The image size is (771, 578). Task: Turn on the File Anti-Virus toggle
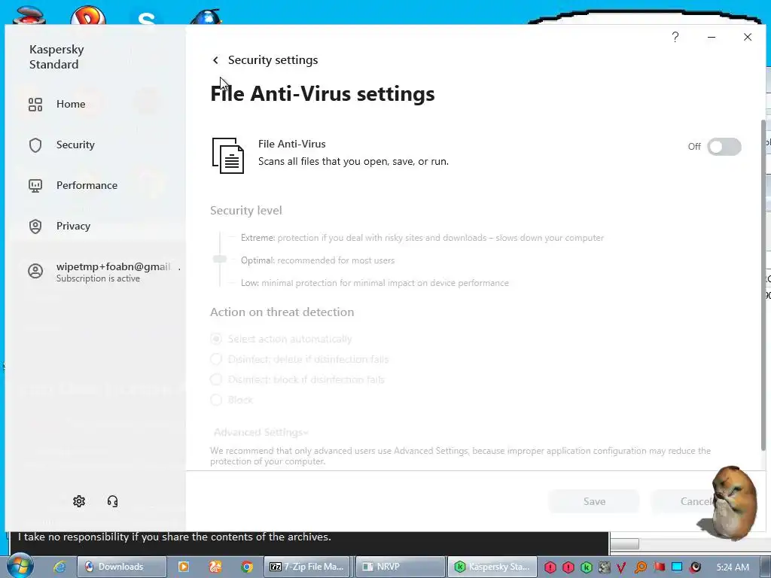click(724, 147)
